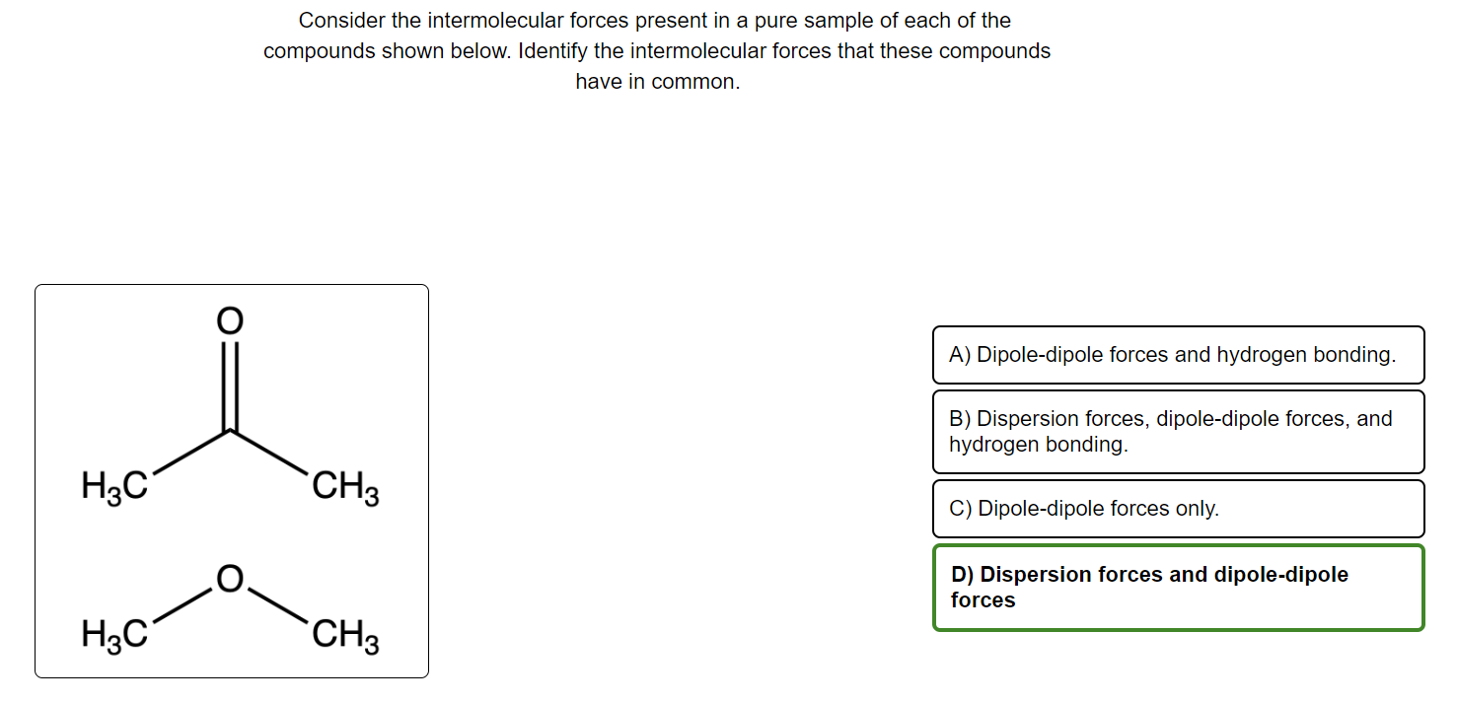Click the compound structures bounding box
This screenshot has height=703, width=1457.
232,481
